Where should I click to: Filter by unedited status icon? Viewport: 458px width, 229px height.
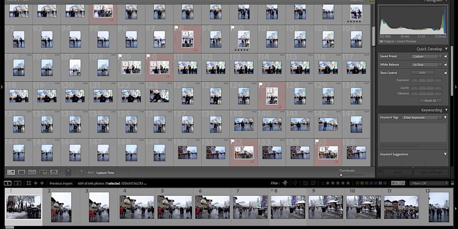pos(313,183)
